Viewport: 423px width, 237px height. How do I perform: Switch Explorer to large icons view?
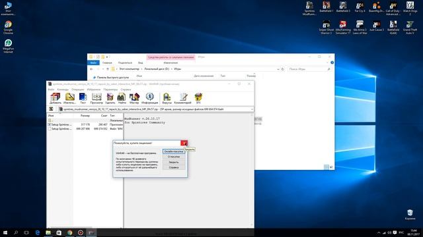pyautogui.click(x=332, y=167)
